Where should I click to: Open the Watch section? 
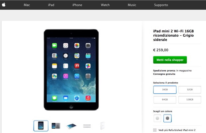tap(105, 5)
